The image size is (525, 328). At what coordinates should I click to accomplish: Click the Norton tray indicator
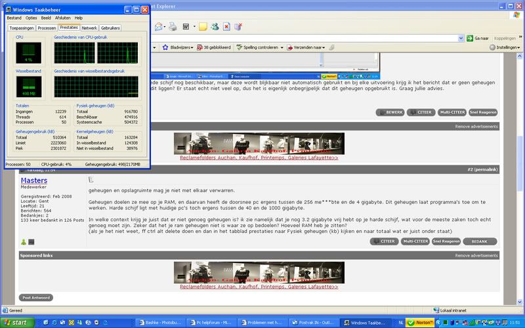pos(420,323)
